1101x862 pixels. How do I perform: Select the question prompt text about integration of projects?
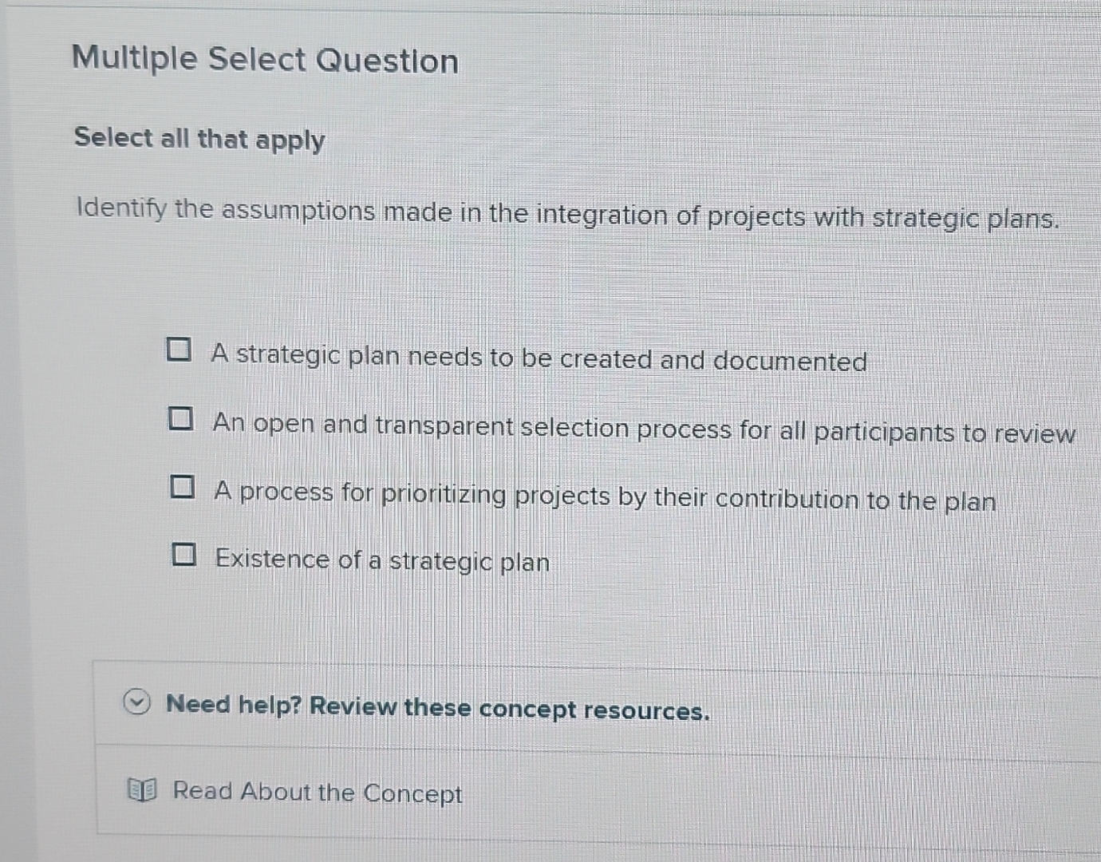(x=566, y=215)
